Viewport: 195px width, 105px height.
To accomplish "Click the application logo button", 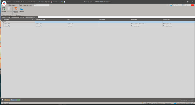I will 4,3.
